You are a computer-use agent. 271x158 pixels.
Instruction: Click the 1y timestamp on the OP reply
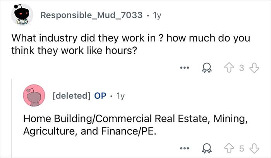coord(120,96)
